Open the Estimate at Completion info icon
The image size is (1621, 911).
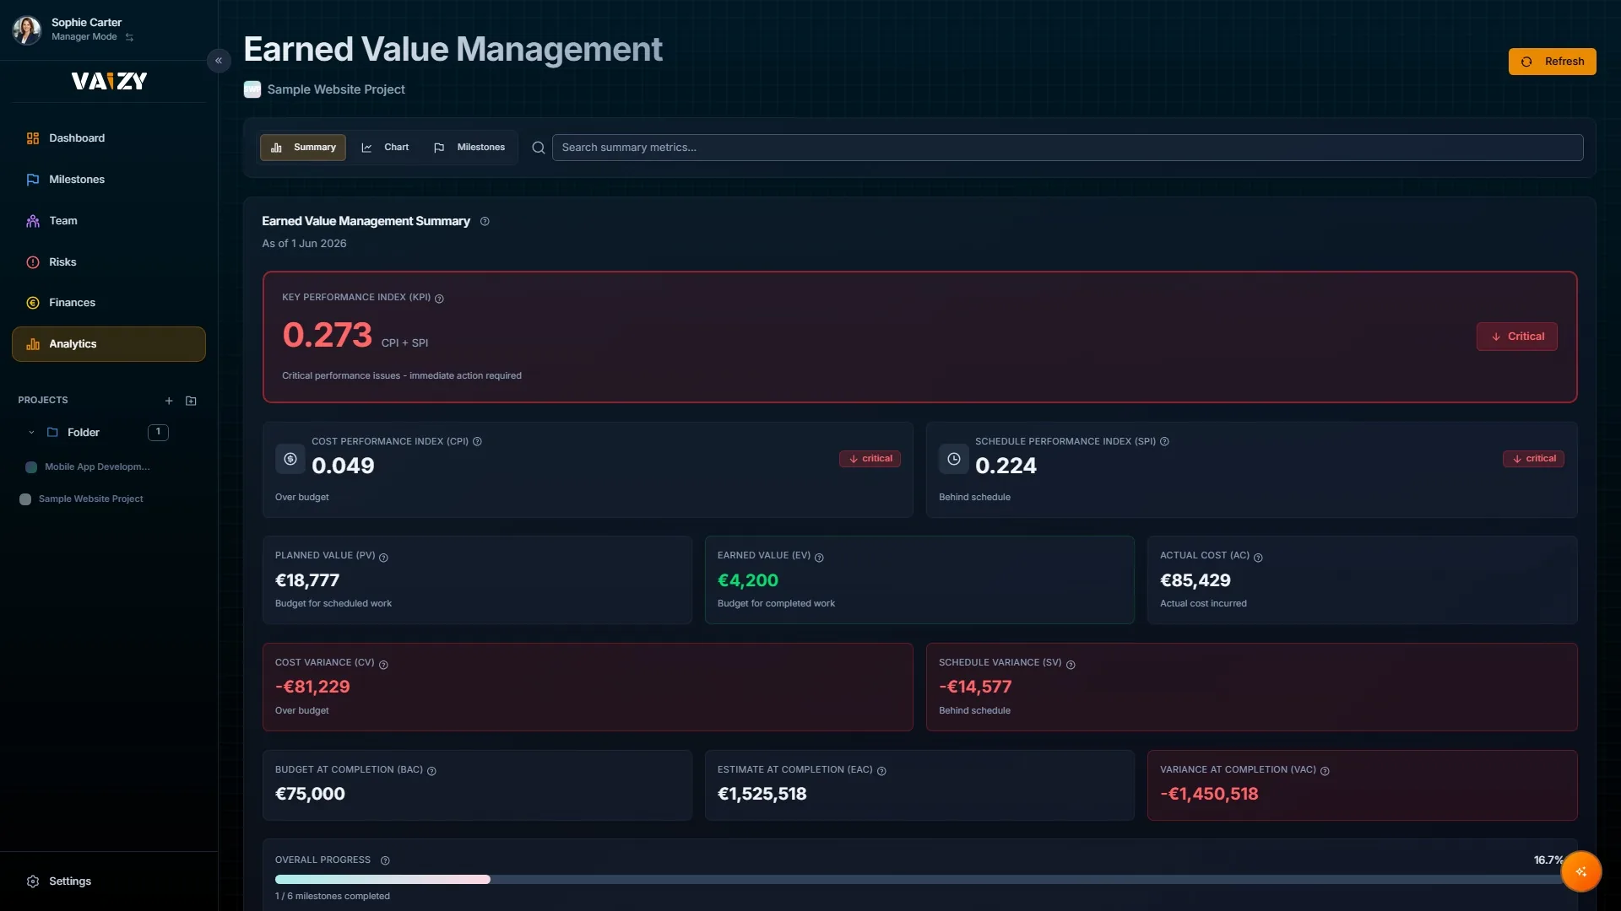click(881, 771)
